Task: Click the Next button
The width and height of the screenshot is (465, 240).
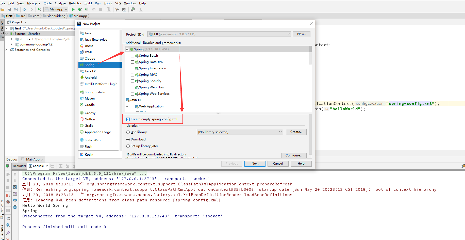Action: click(255, 164)
